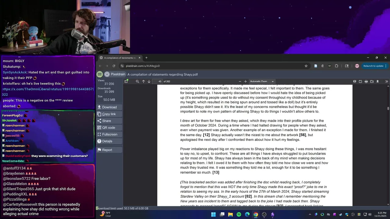Image resolution: width=390 pixels, height=219 pixels.
Task: Go forward in browser history
Action: [x=107, y=66]
